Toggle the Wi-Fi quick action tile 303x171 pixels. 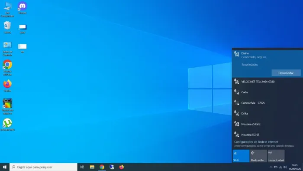point(241,156)
